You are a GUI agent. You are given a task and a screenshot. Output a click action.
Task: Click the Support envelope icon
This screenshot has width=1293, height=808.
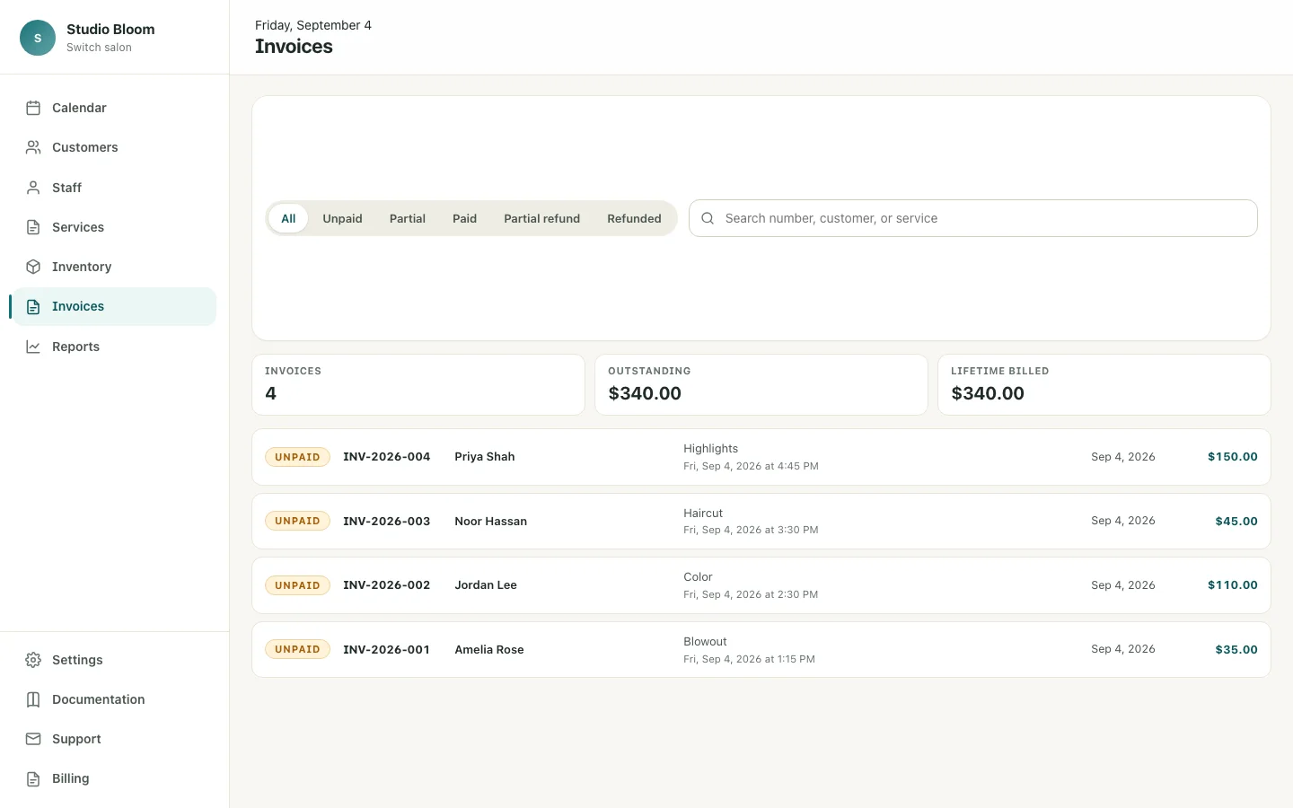33,739
